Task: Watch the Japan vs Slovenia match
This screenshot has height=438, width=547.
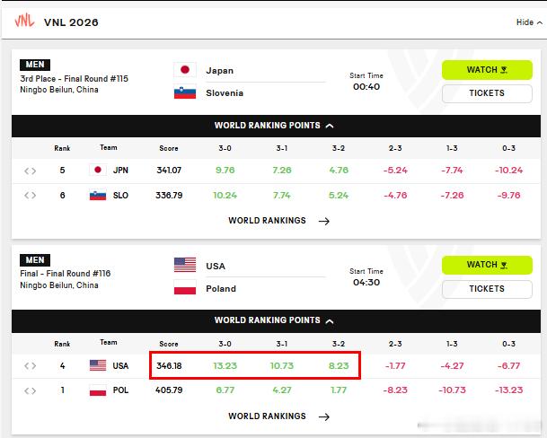Action: 487,70
